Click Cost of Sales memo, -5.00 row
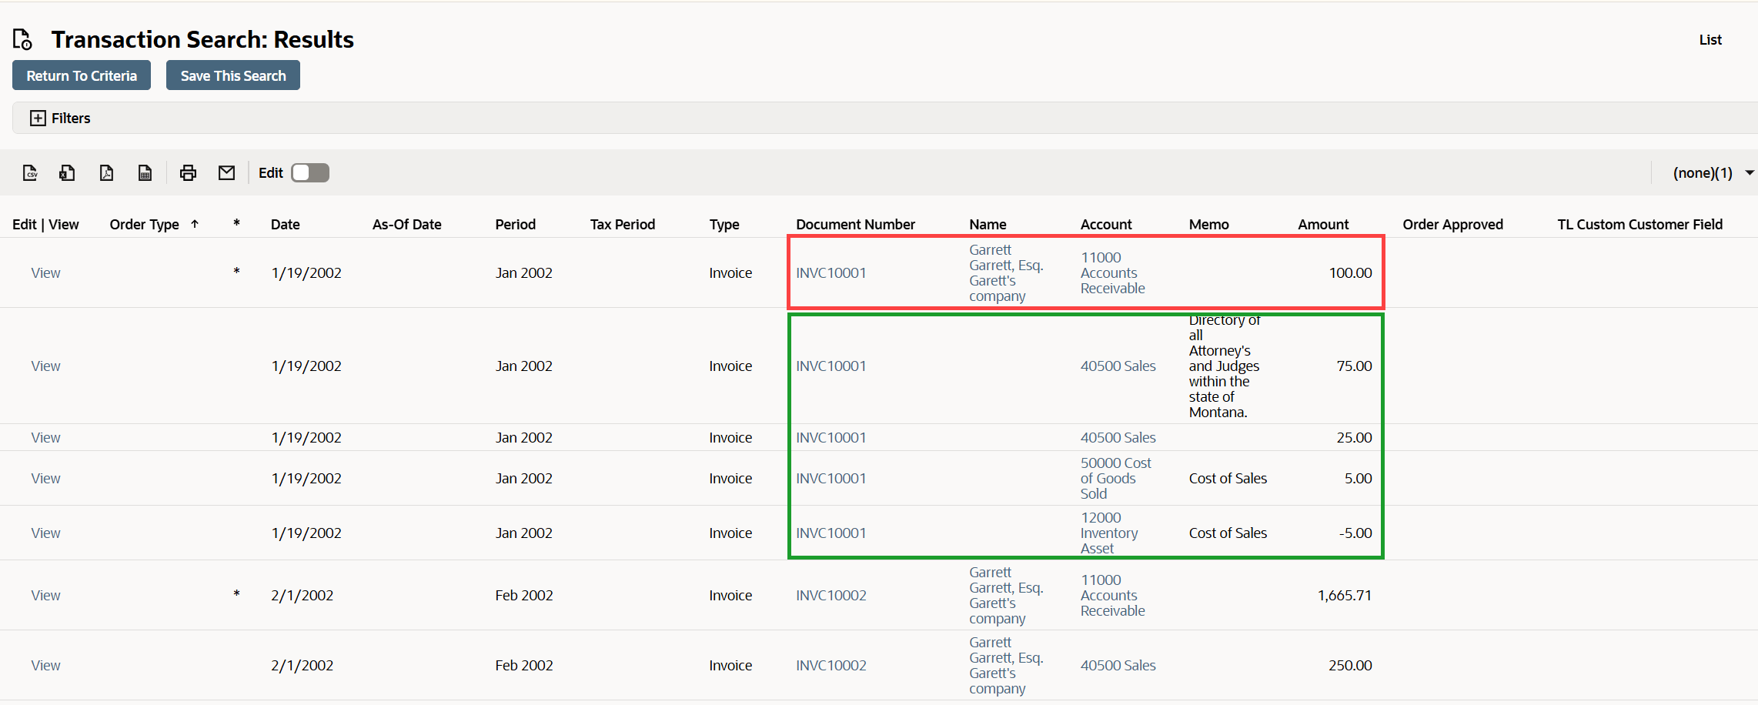Screen dimensions: 1758x705 click(1228, 533)
